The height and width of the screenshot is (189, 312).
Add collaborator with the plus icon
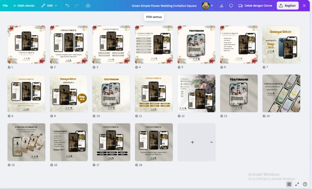[x=212, y=5]
